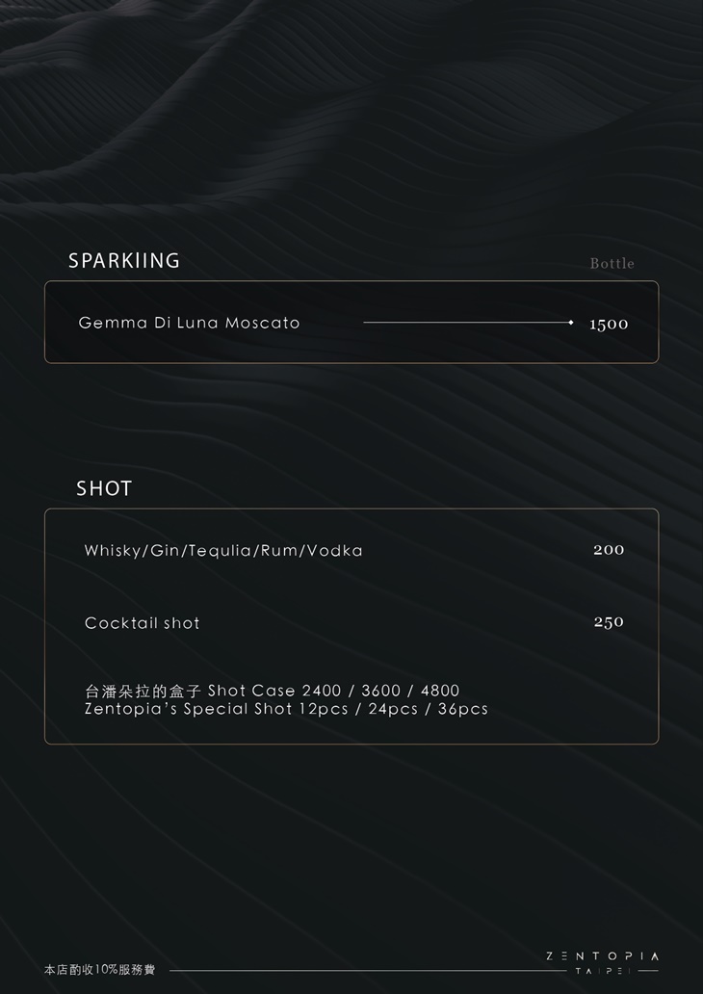Click the 2400 Shot Case price
This screenshot has height=994, width=703.
click(x=322, y=691)
